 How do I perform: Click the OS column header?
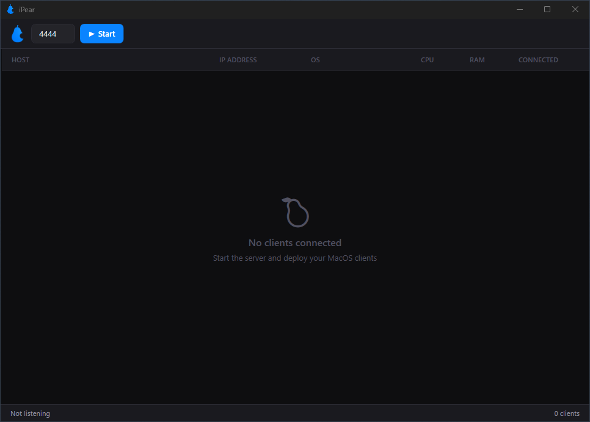click(315, 60)
